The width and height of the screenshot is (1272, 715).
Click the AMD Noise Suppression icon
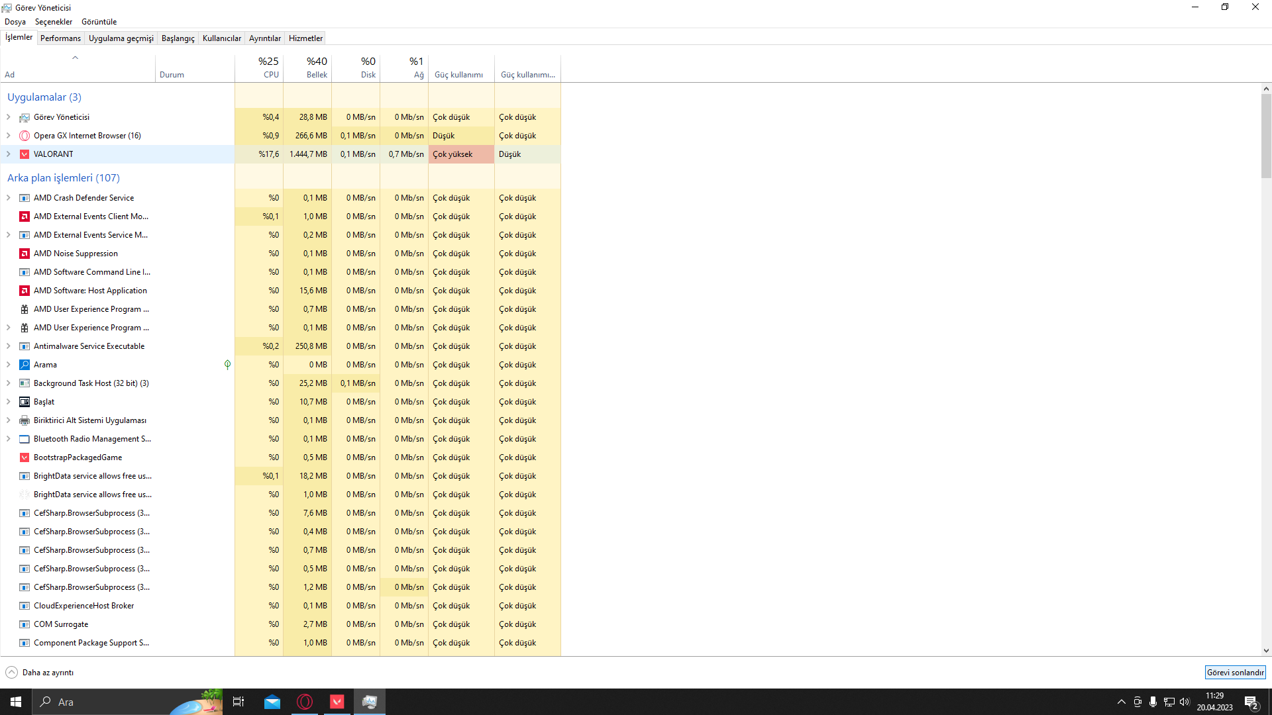click(x=25, y=254)
